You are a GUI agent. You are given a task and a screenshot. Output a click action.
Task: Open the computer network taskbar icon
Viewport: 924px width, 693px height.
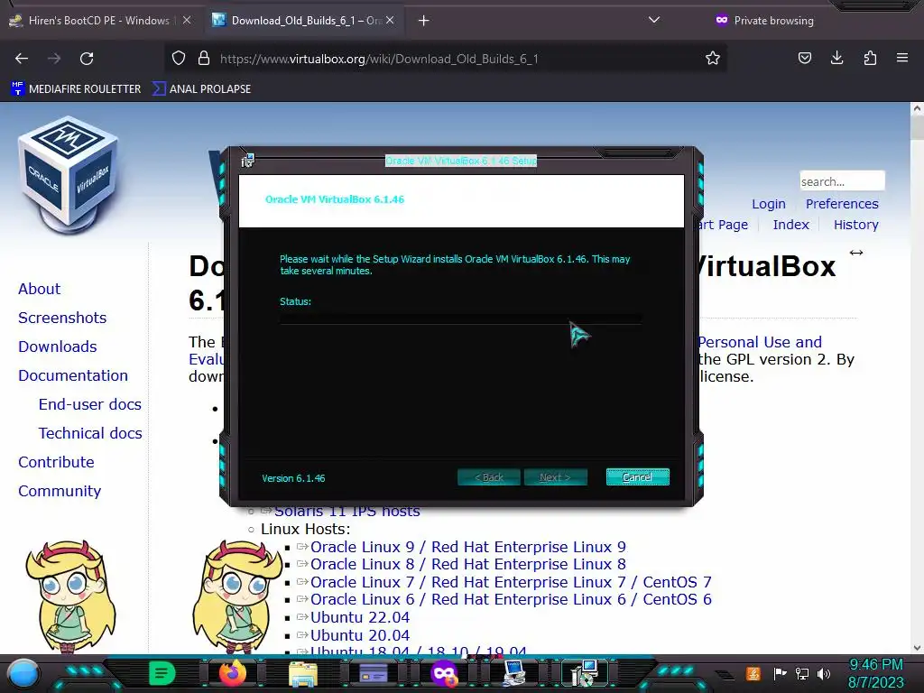click(514, 673)
